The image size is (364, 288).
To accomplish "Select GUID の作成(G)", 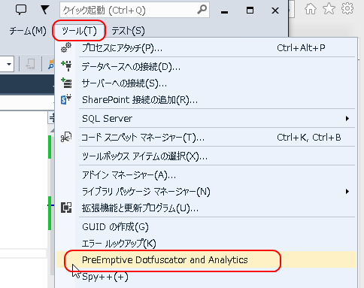I will coord(206,227).
